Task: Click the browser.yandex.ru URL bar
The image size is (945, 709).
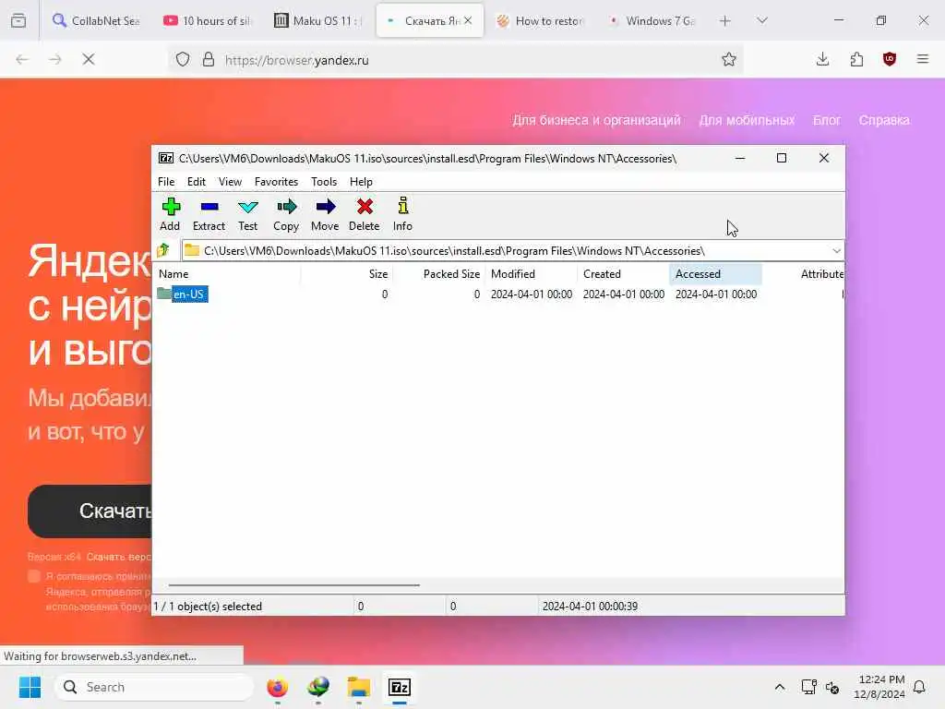Action: click(458, 60)
